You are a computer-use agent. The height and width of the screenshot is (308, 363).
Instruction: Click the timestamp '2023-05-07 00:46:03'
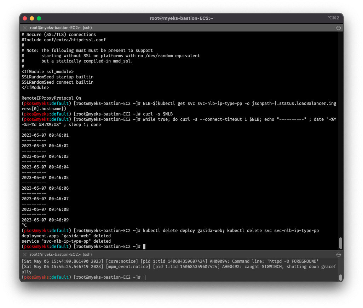point(45,156)
